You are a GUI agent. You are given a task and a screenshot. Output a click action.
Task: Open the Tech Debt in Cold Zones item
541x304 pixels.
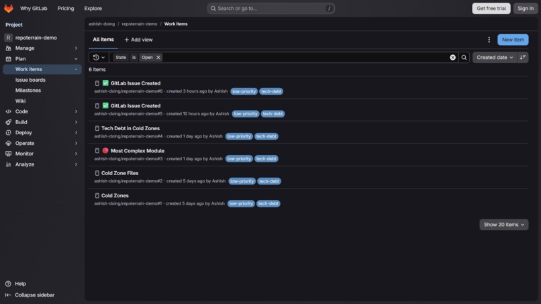[x=130, y=128]
